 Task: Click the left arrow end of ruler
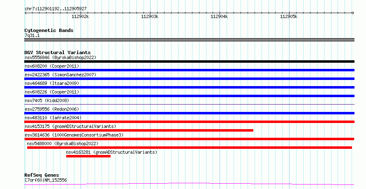pos(25,13)
